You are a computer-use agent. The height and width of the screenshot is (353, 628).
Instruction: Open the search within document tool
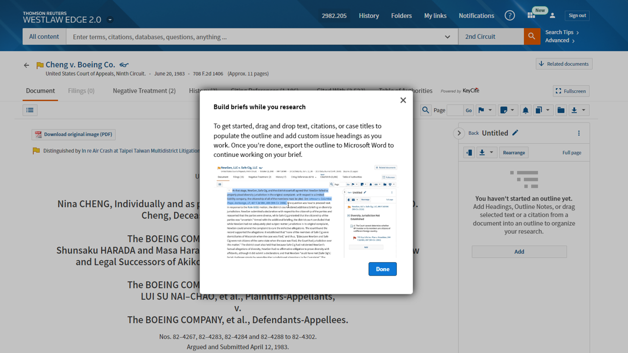[x=425, y=110]
